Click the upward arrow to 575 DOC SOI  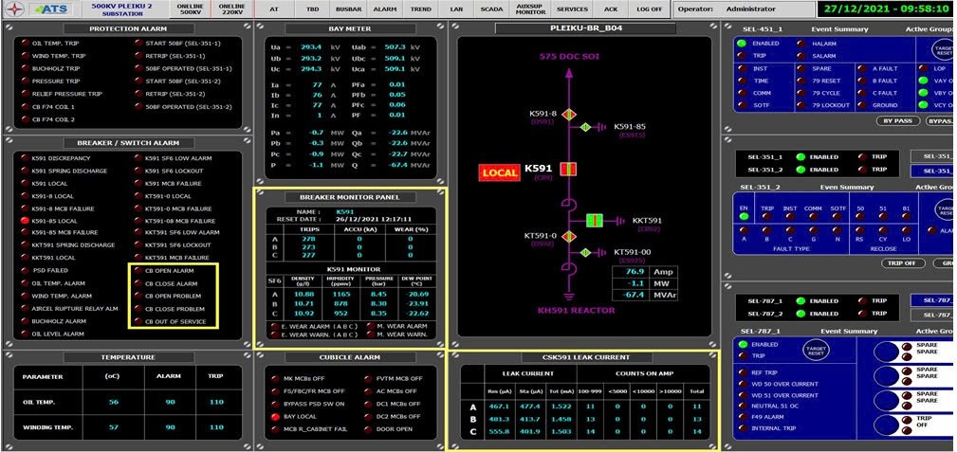pos(569,73)
